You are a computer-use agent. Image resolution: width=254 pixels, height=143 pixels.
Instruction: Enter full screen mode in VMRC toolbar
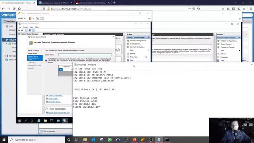(x=42, y=19)
